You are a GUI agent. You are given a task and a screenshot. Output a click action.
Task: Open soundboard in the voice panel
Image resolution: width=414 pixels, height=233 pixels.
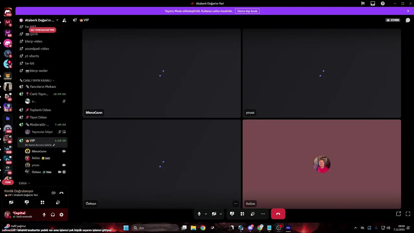pos(58,202)
